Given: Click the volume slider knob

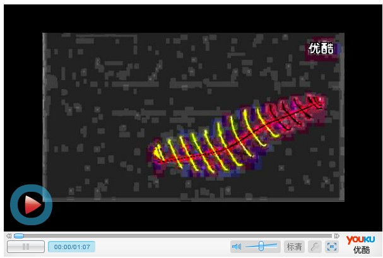Looking at the screenshot, I should coord(261,246).
